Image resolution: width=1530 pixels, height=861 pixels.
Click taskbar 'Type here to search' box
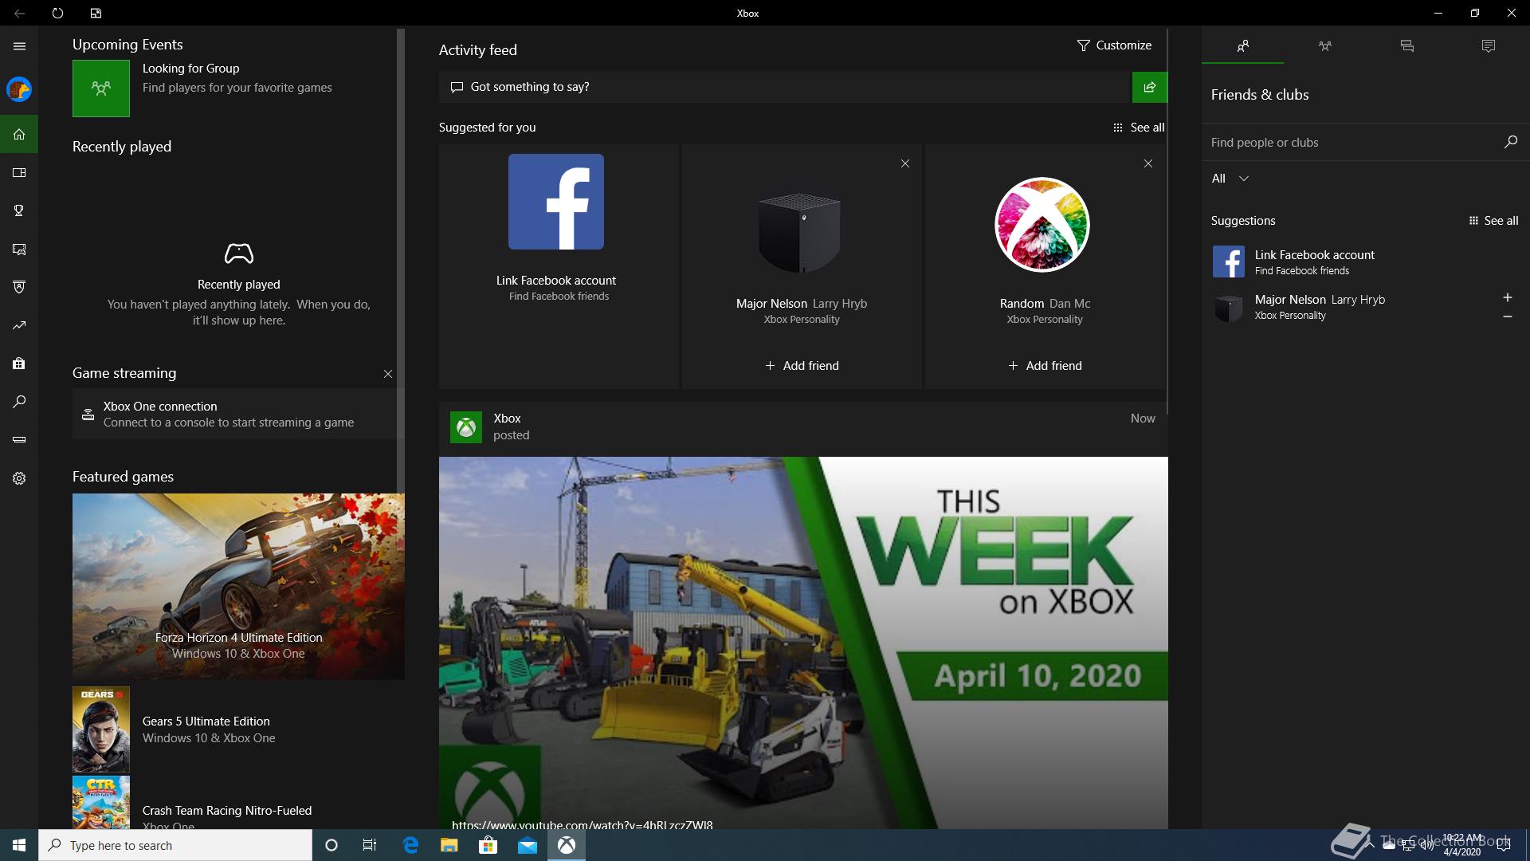point(175,845)
